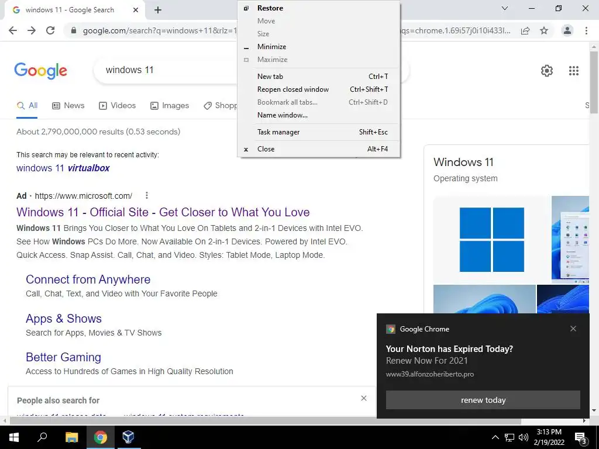Open the Action Center notifications icon

click(x=580, y=437)
